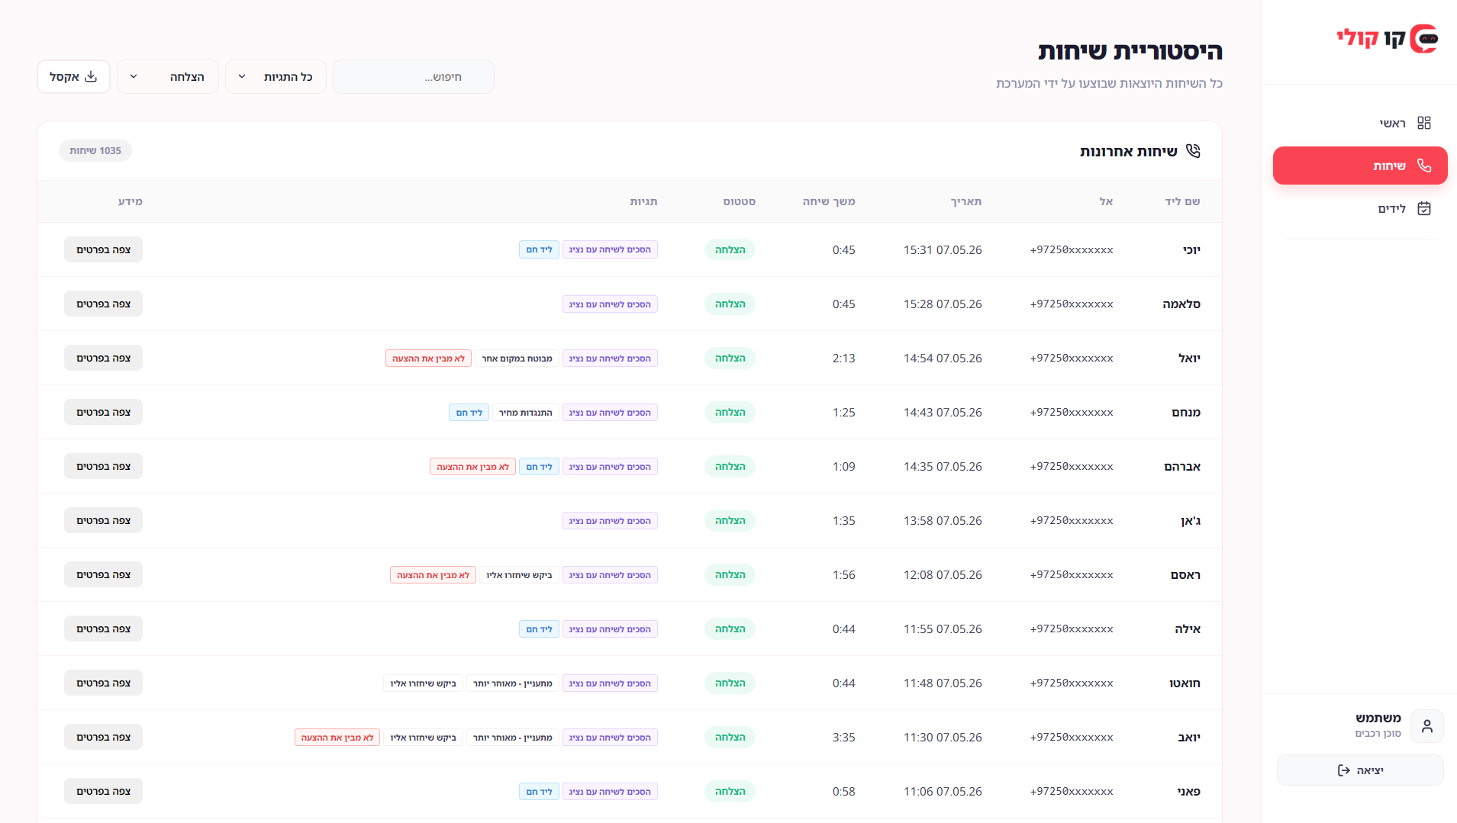Click the ליד חם tag in יוכי's row
The height and width of the screenshot is (823, 1457).
[x=539, y=249]
